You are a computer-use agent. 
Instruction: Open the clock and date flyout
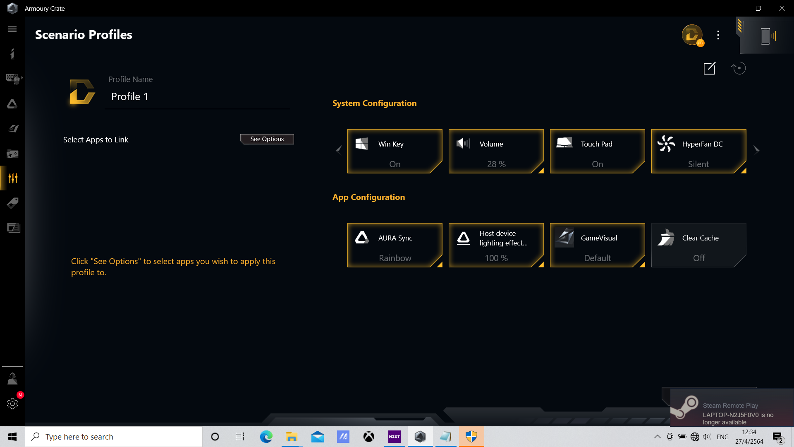point(749,437)
